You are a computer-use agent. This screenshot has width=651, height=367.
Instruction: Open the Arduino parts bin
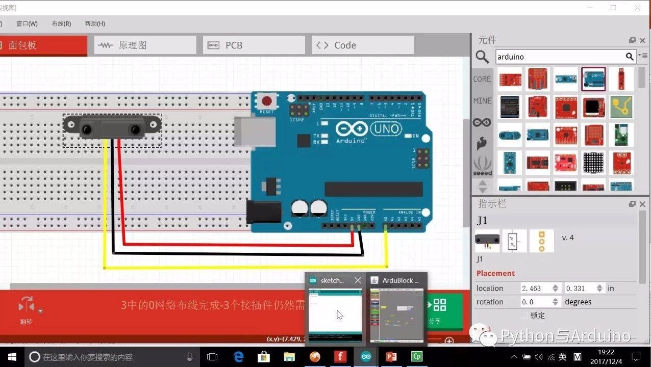[x=482, y=122]
